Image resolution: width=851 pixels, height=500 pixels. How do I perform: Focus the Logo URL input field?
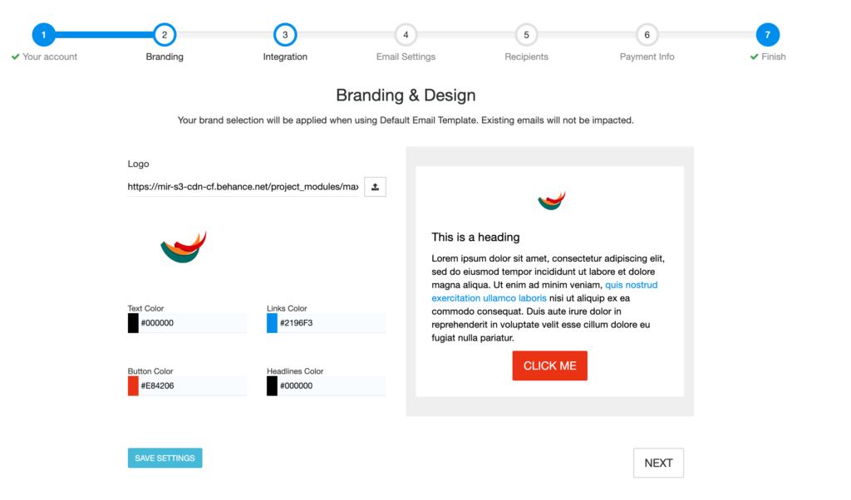pyautogui.click(x=243, y=187)
